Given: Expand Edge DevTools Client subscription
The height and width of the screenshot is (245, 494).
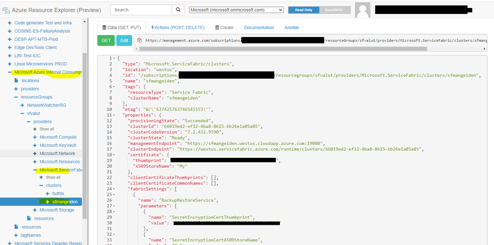Looking at the screenshot, I should 9,48.
